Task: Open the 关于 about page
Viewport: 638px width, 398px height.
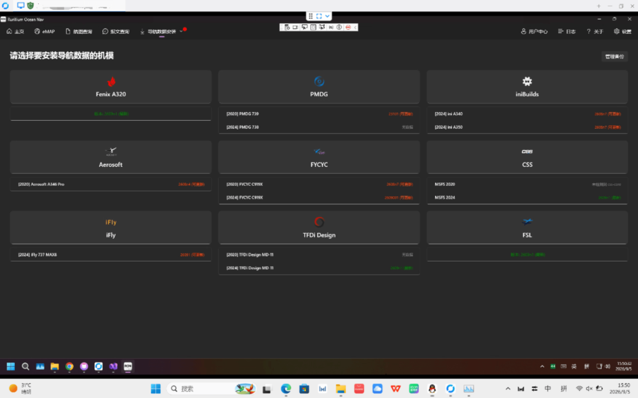Action: pos(595,31)
